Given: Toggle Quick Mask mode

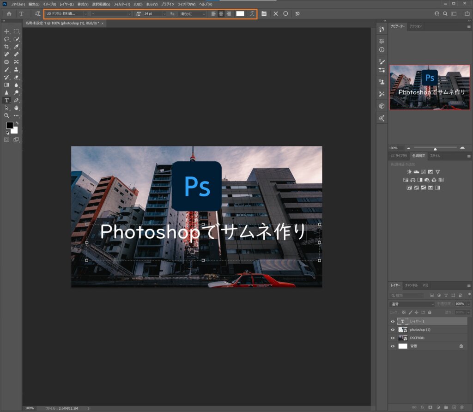Looking at the screenshot, I should click(x=6, y=139).
